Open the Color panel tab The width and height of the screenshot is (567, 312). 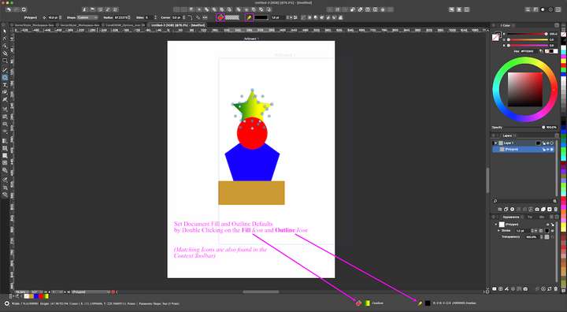pyautogui.click(x=506, y=25)
